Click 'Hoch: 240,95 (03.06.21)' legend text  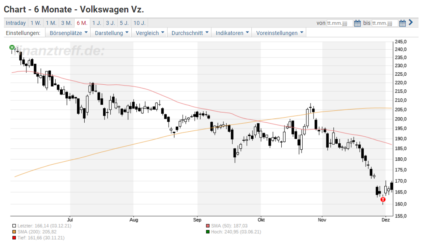[236, 232]
